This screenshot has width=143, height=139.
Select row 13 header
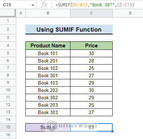pyautogui.click(x=8, y=112)
